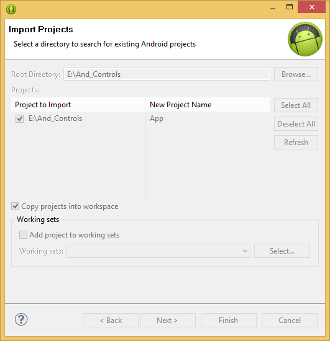
Task: Enable Add project to working sets
Action: click(23, 234)
